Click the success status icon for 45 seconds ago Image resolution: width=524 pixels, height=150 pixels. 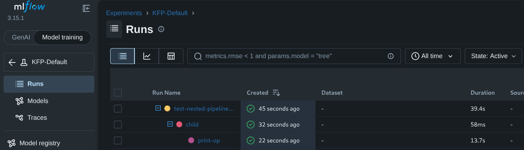[x=251, y=109]
